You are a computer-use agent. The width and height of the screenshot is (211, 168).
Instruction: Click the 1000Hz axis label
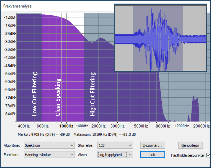click(x=66, y=126)
